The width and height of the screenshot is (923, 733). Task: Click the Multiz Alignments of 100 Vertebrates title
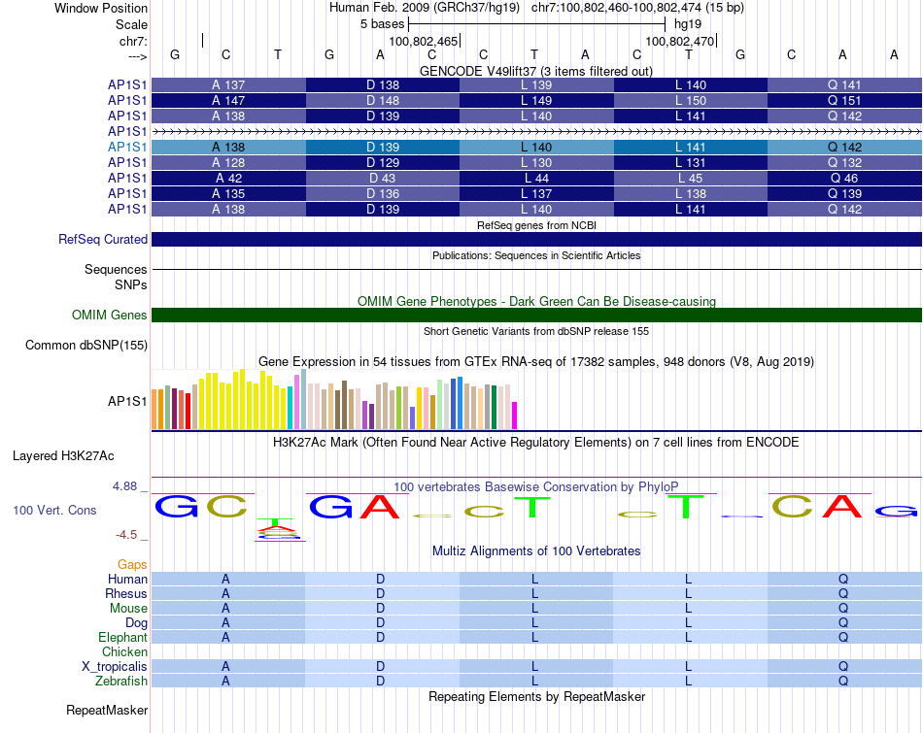(536, 551)
